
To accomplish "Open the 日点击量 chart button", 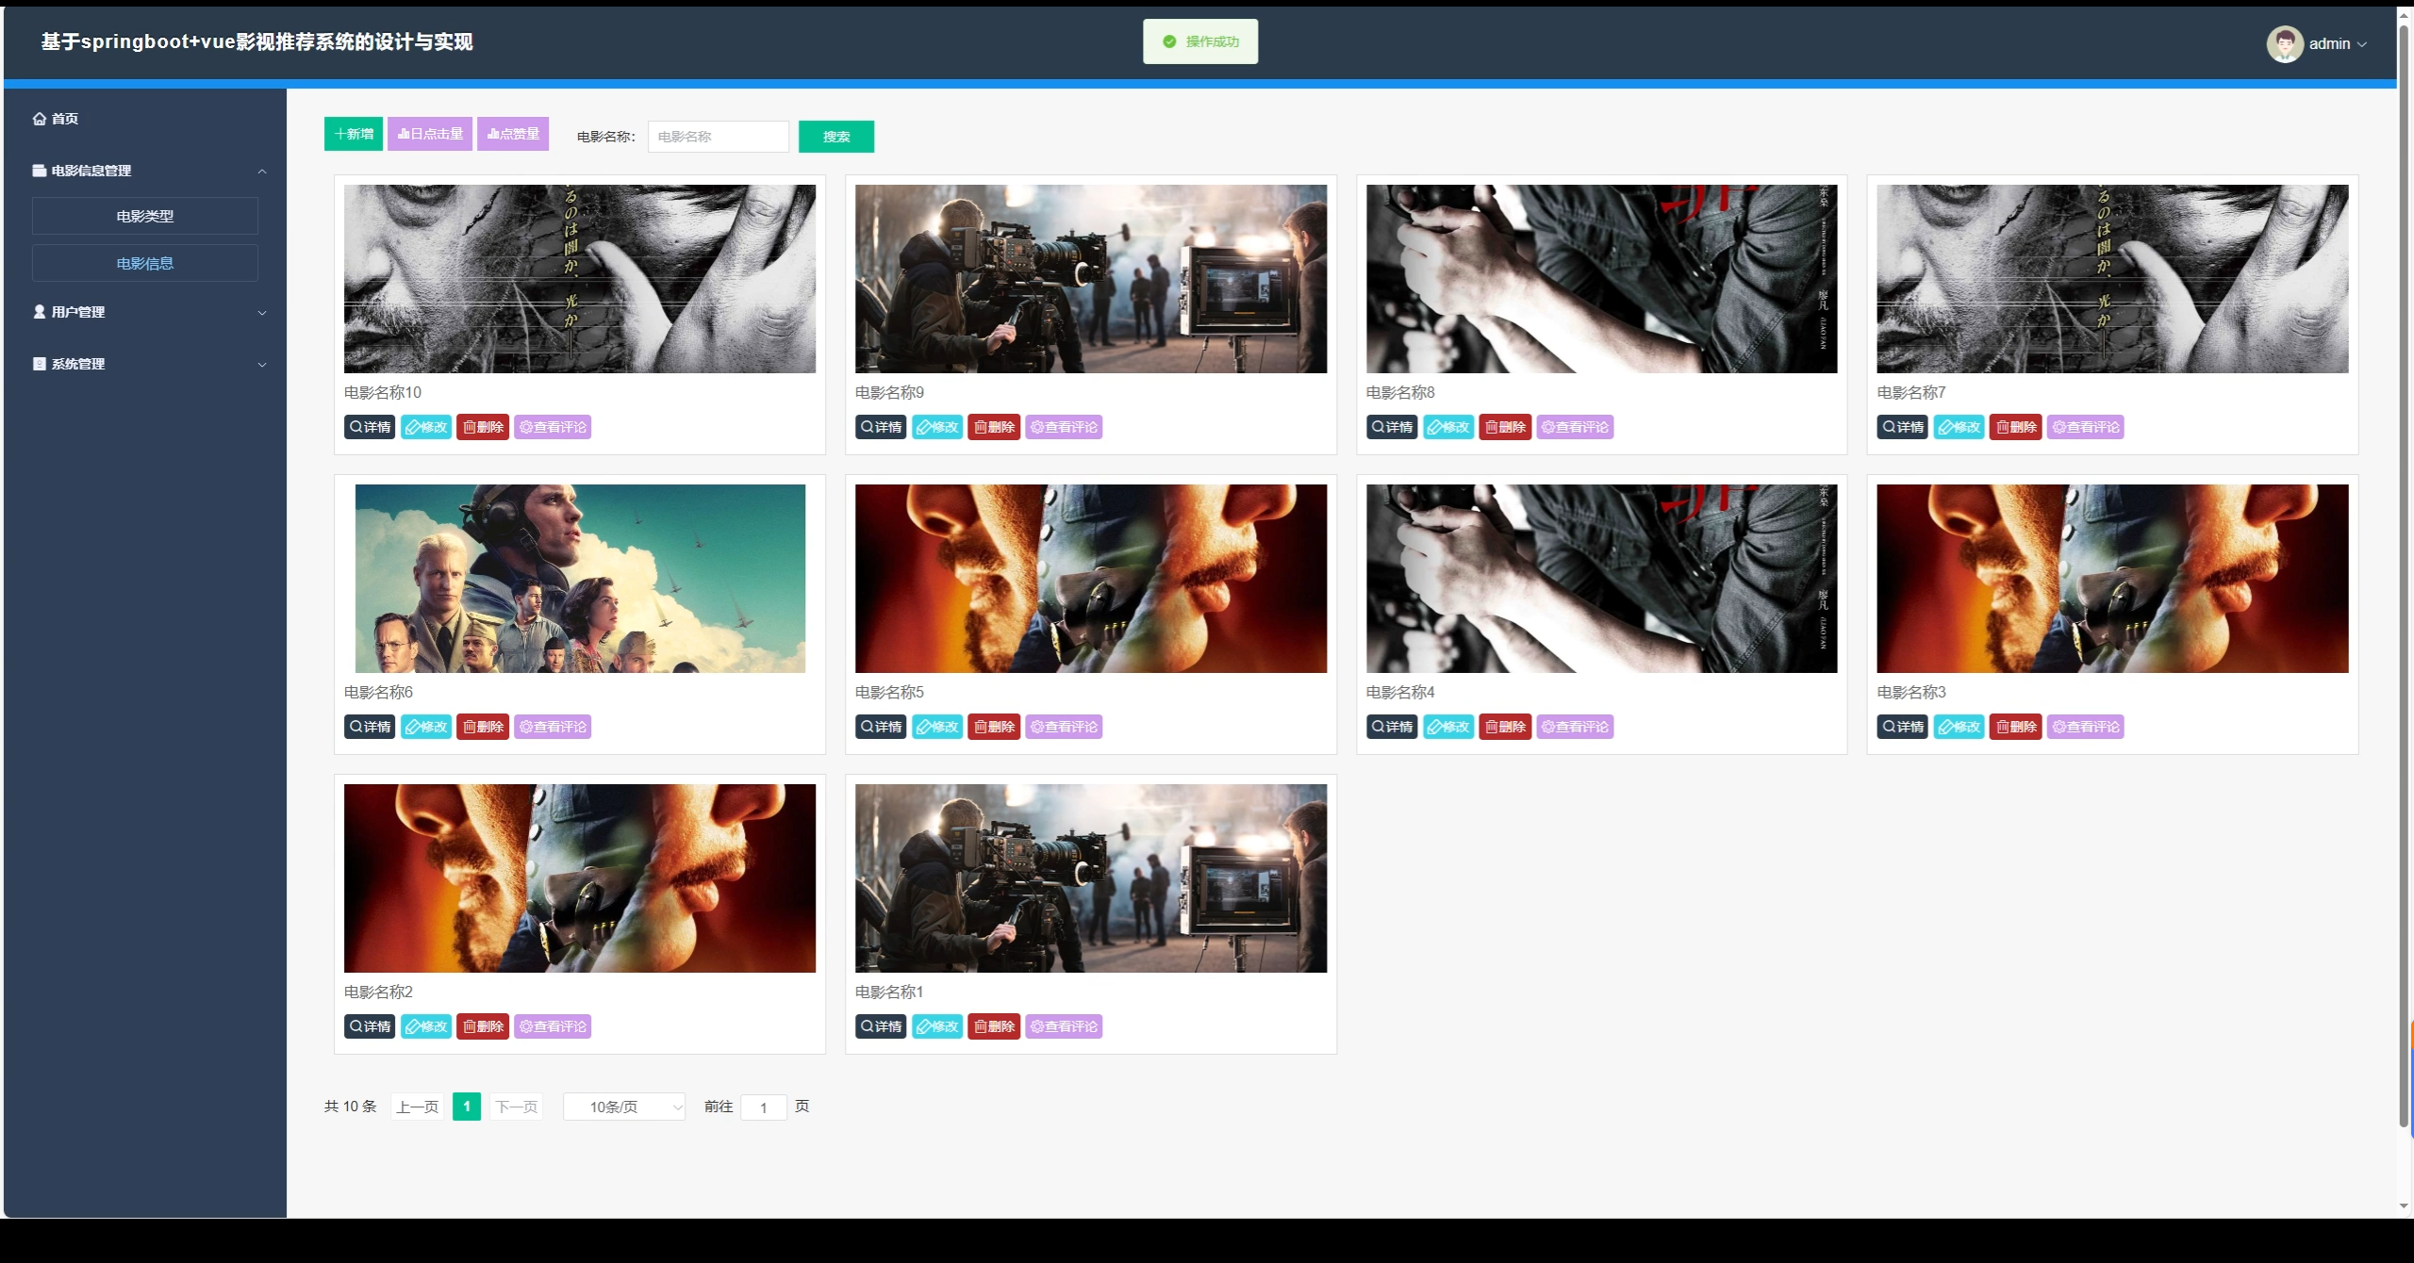I will click(x=430, y=134).
